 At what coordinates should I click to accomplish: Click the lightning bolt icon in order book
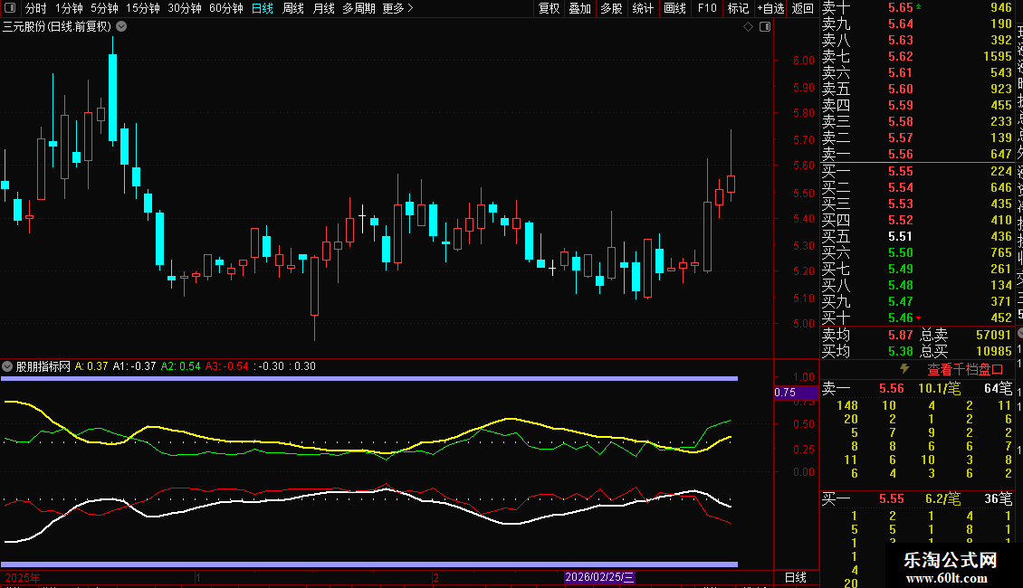pos(903,369)
